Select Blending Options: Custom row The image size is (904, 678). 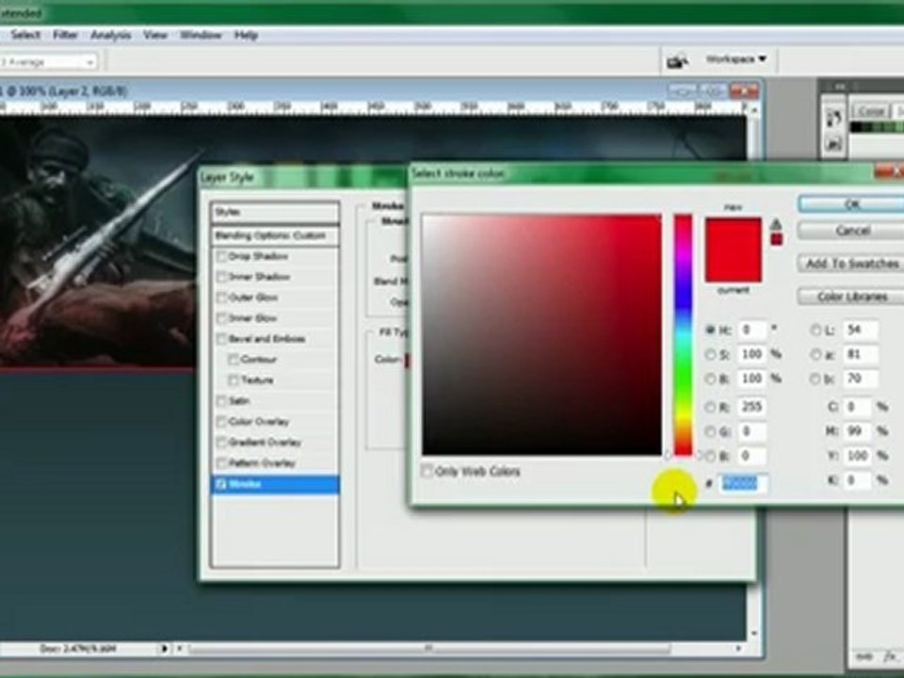(275, 235)
